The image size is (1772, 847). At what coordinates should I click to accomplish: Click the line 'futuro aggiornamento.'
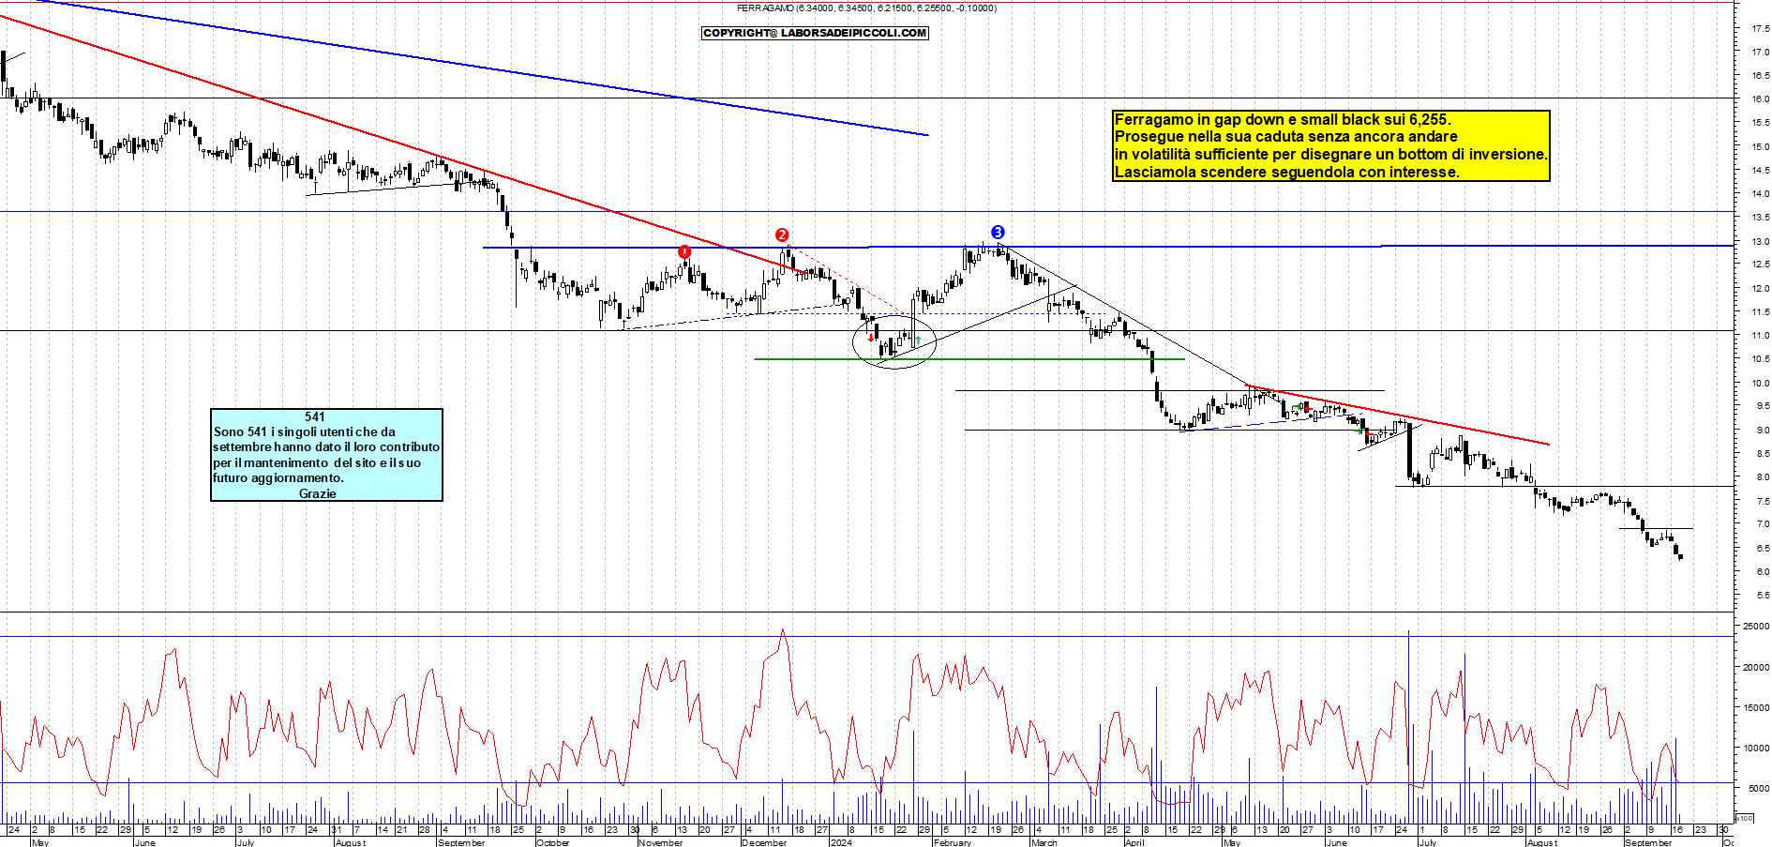point(278,477)
